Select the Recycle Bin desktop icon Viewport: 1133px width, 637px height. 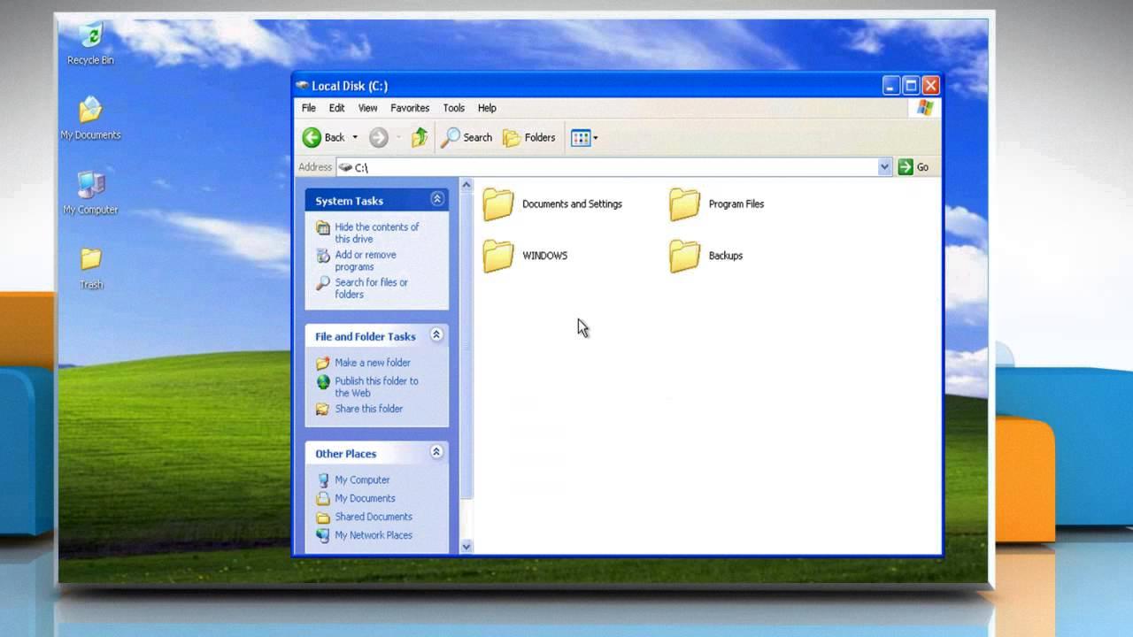[90, 37]
